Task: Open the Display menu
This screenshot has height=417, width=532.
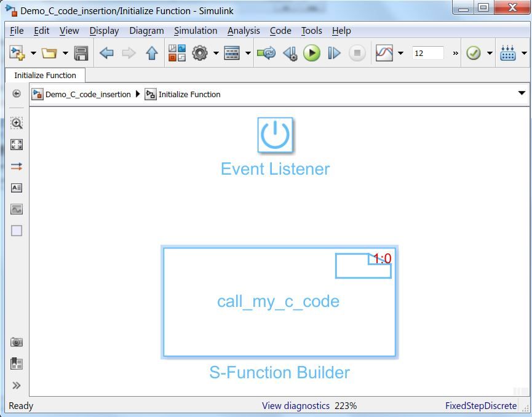Action: tap(104, 31)
